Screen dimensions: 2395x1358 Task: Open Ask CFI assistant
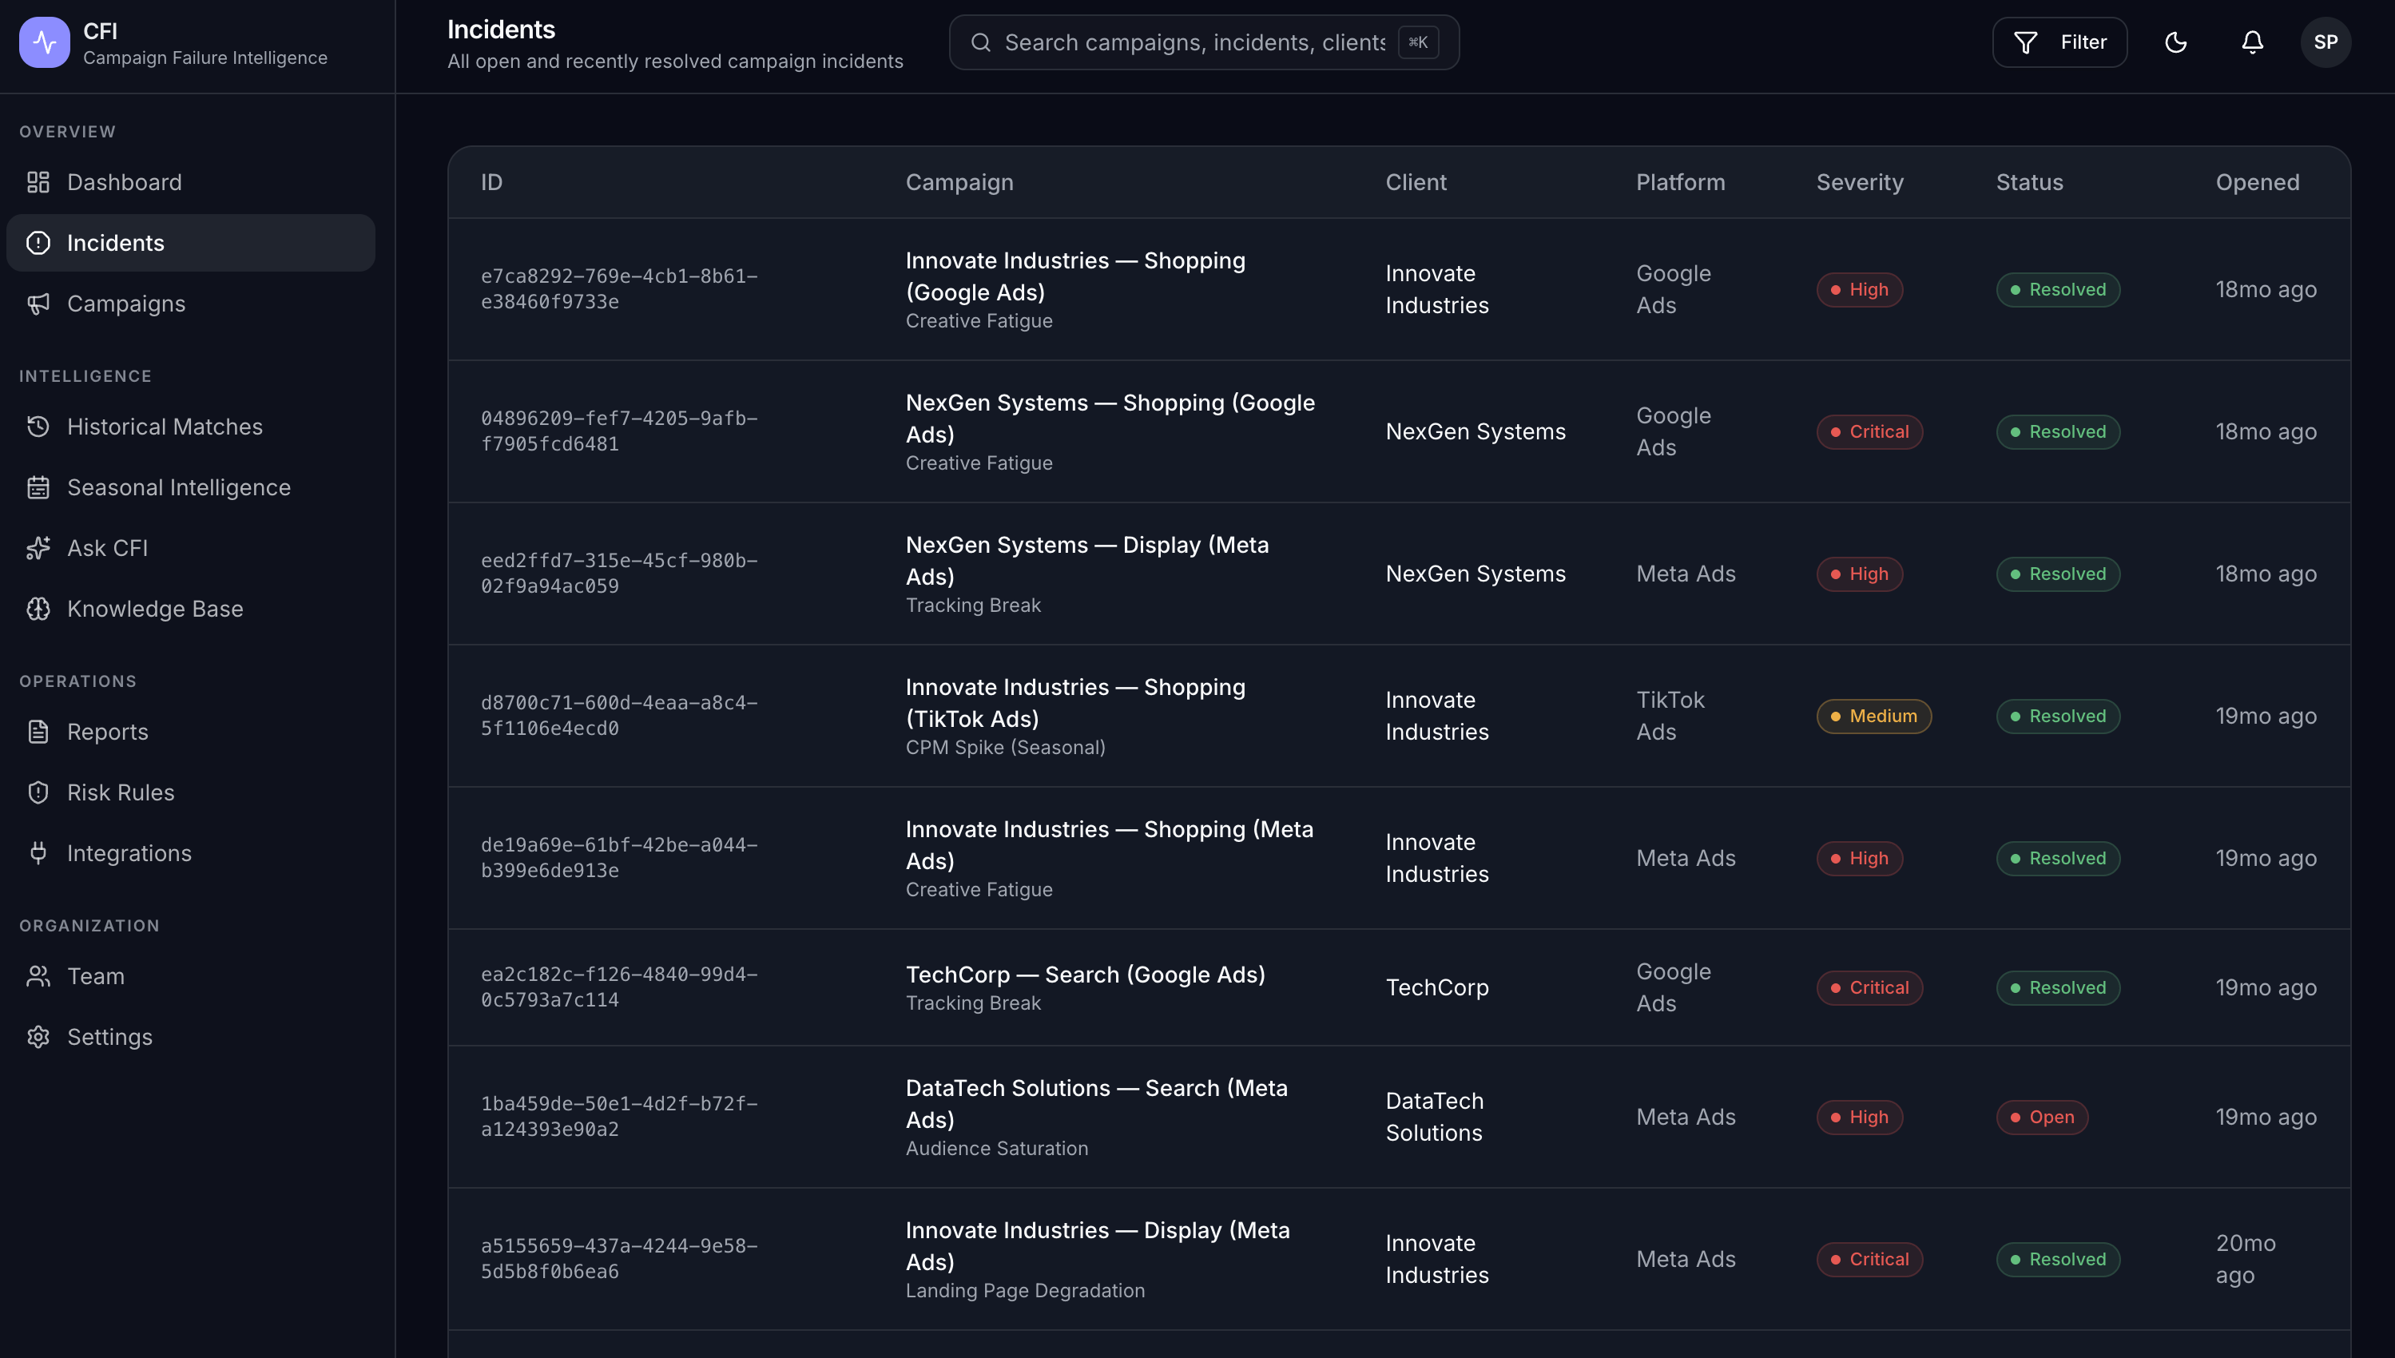190,547
